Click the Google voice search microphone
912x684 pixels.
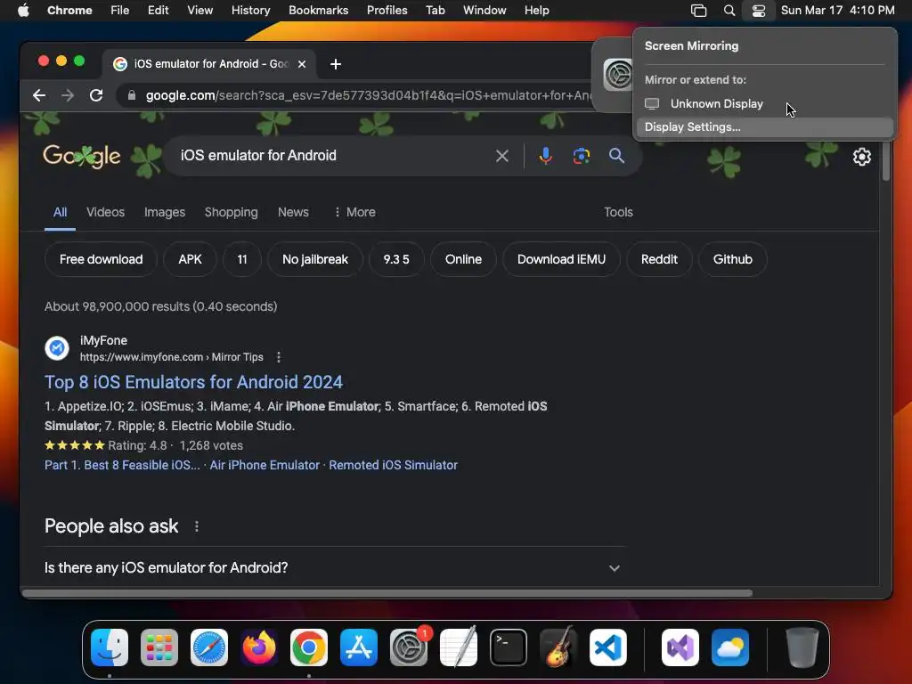546,156
